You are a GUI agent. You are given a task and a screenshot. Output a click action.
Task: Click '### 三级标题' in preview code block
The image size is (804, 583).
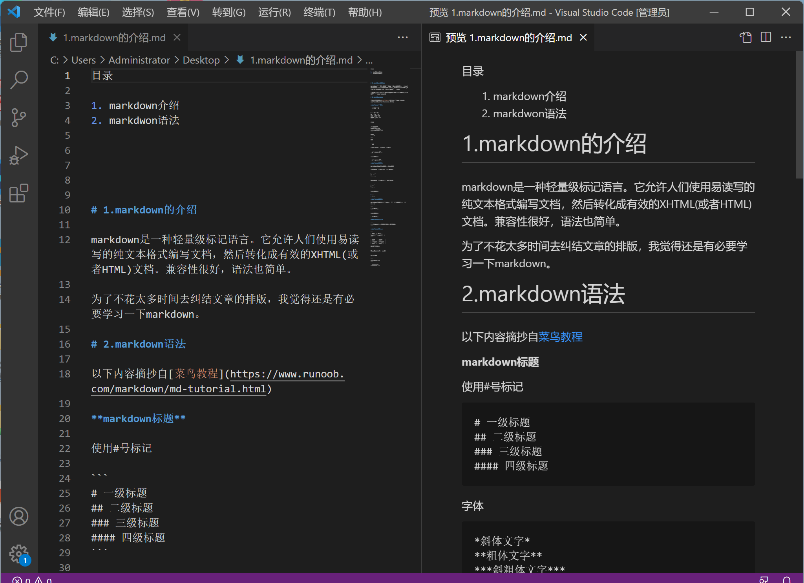point(508,452)
